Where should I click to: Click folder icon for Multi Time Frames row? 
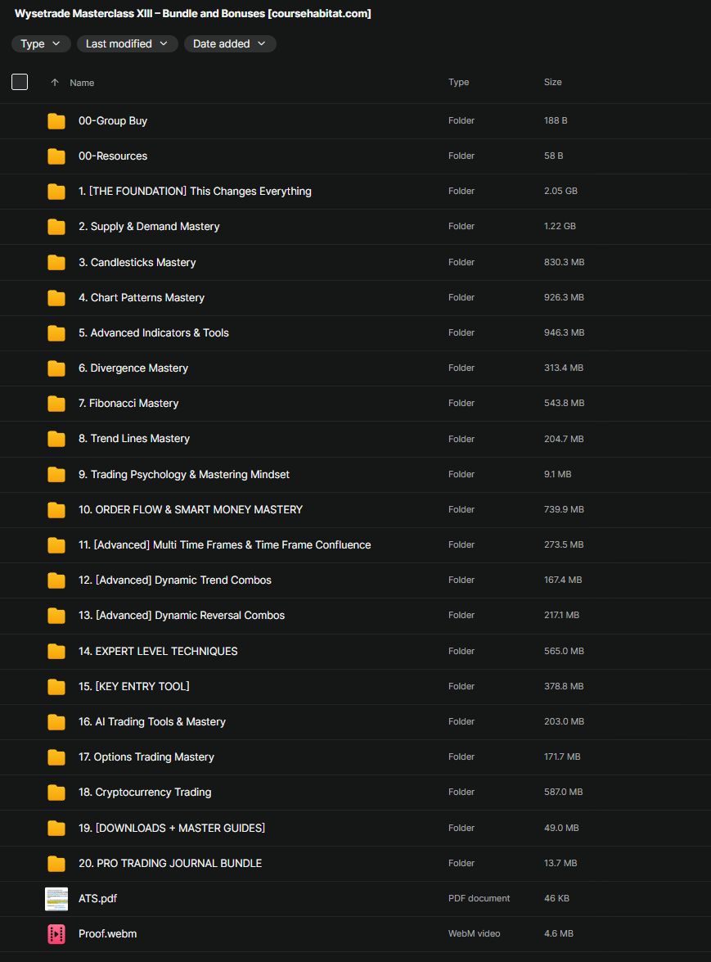[56, 544]
